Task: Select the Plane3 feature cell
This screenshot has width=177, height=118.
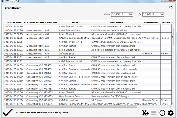Action: (x=166, y=54)
